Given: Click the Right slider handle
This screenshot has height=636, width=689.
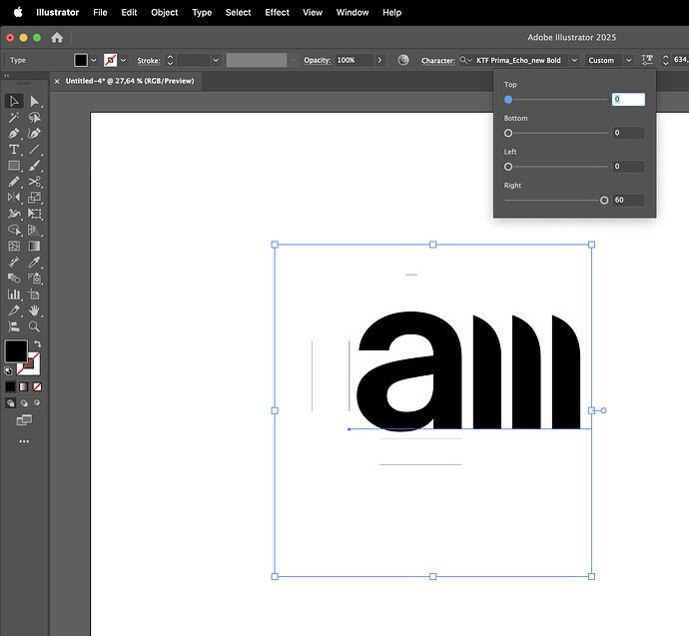Looking at the screenshot, I should 604,200.
